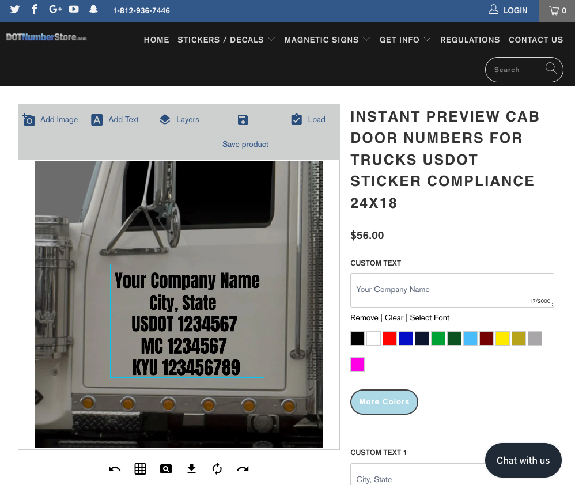Click the Select Font link

pyautogui.click(x=429, y=318)
